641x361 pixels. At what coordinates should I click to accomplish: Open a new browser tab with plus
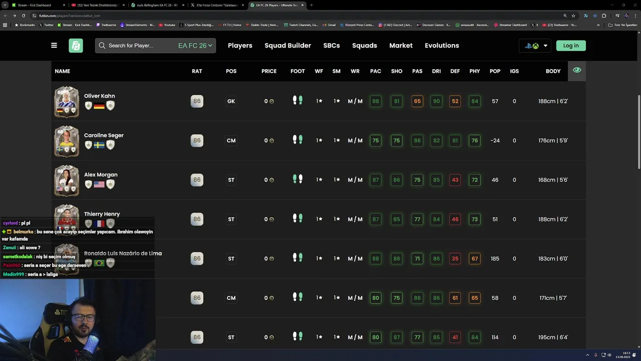311,5
